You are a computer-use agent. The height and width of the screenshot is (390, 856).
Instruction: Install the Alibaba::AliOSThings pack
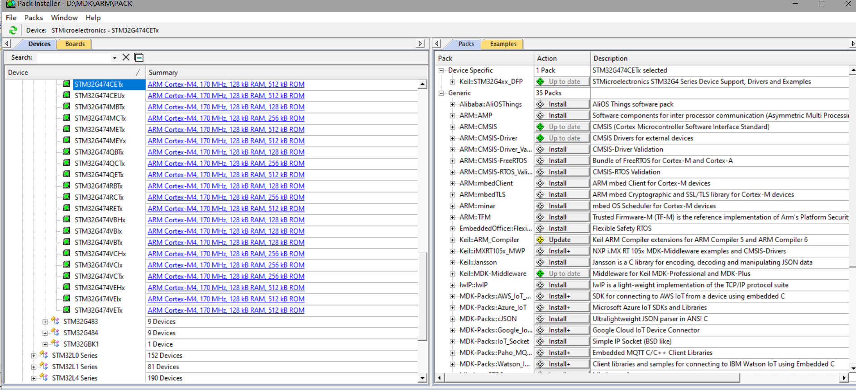click(x=562, y=104)
